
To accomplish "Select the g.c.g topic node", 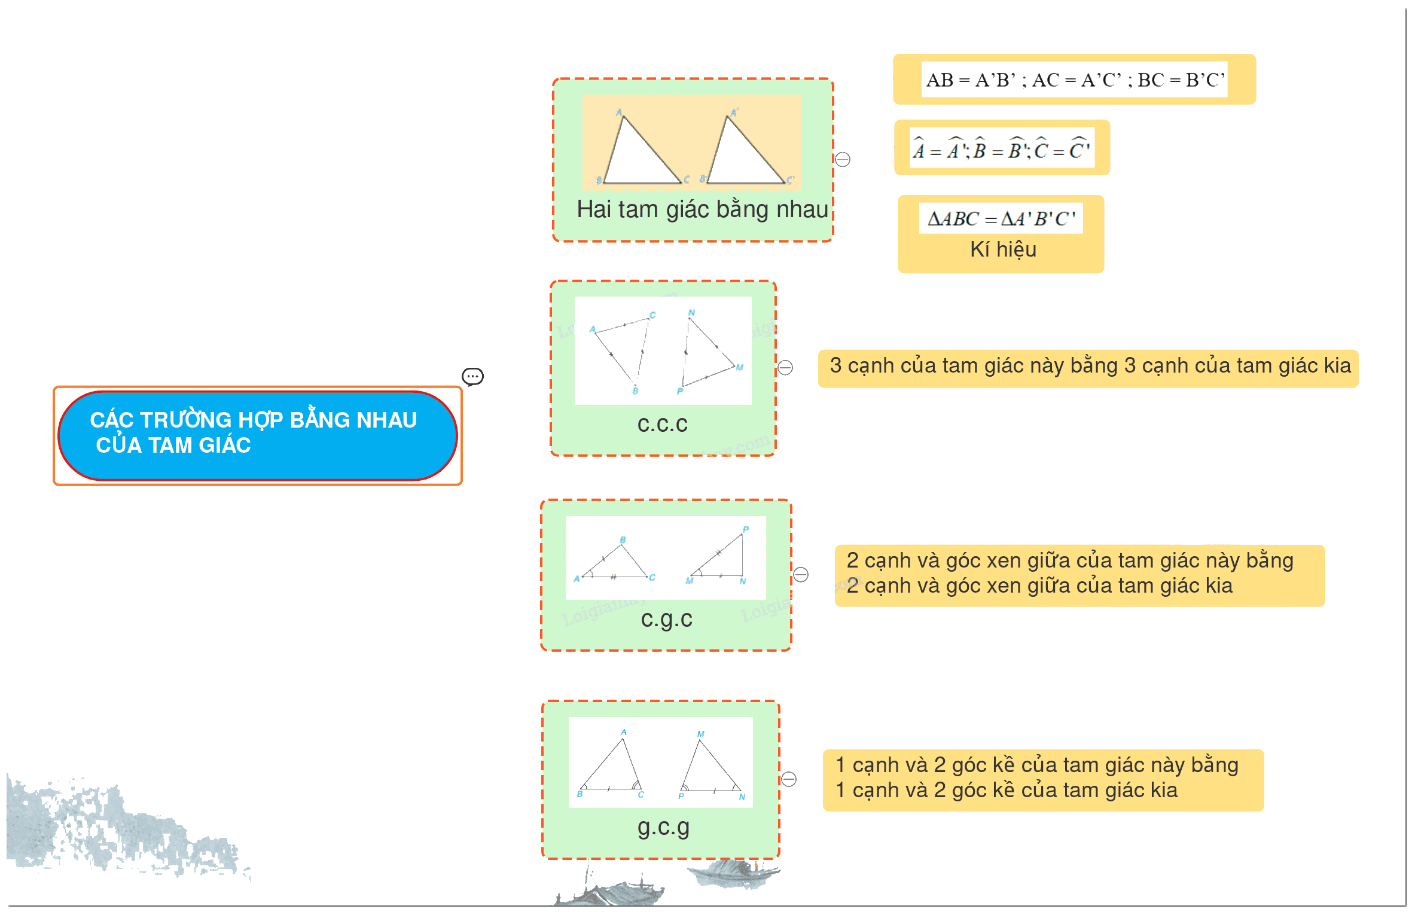I will pyautogui.click(x=660, y=779).
